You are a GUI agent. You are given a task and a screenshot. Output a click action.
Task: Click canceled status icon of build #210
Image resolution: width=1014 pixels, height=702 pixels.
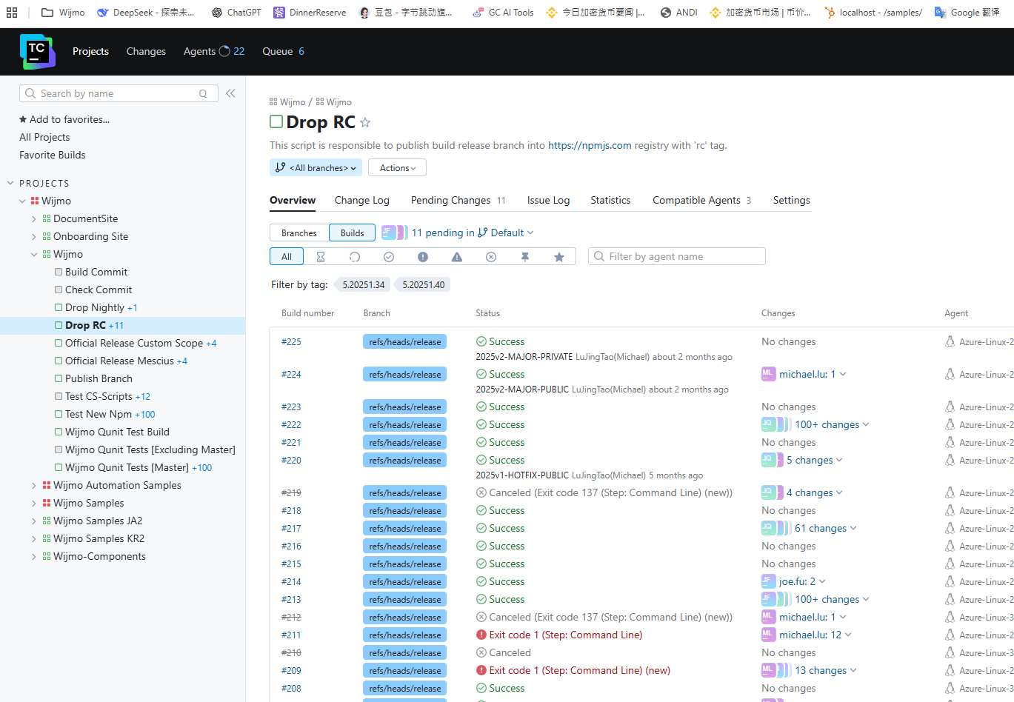[481, 652]
